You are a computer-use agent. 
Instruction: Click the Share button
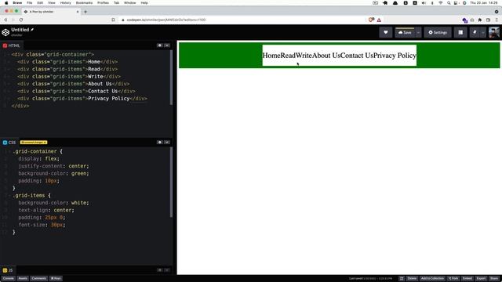pos(494,279)
